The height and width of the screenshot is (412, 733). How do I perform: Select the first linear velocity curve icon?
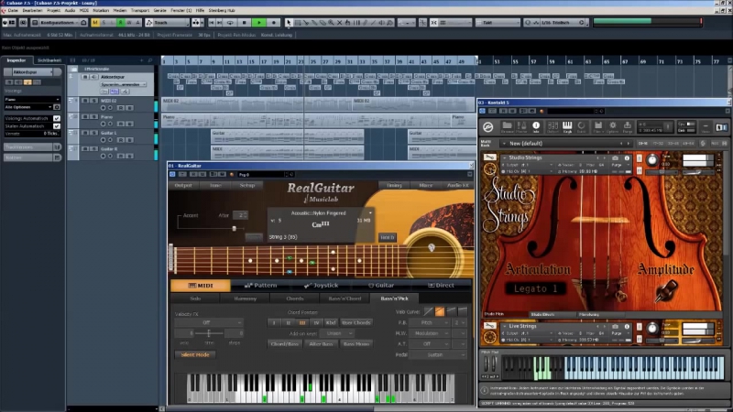429,311
